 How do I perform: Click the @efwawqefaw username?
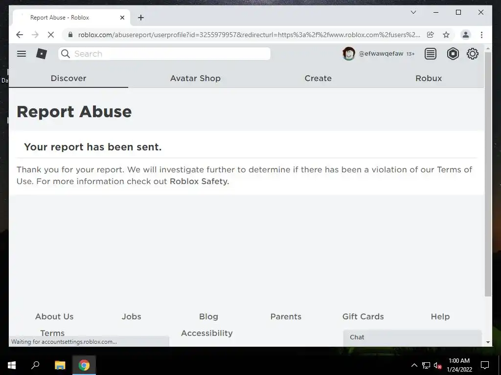pyautogui.click(x=381, y=54)
